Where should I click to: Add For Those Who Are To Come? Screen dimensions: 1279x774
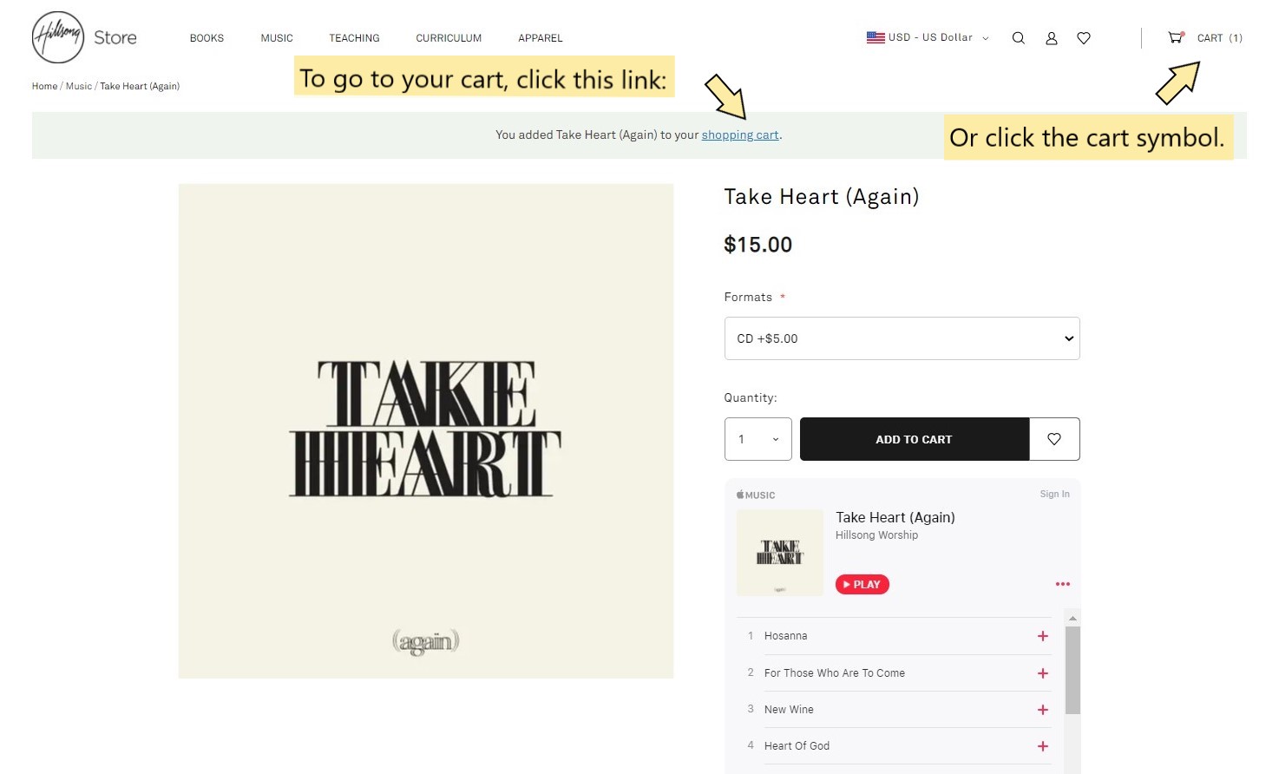[1043, 673]
